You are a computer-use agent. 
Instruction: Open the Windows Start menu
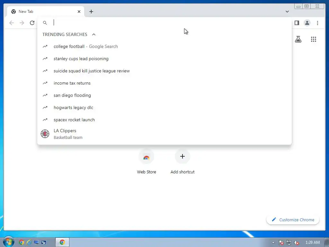pos(9,242)
